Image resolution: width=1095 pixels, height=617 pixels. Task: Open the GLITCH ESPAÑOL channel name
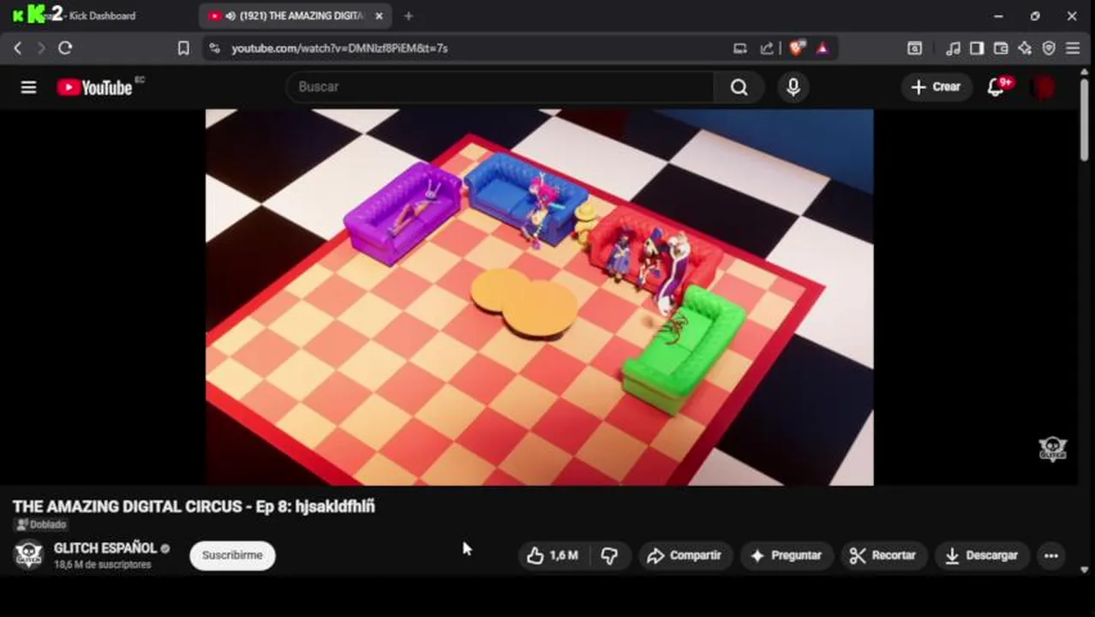pos(105,548)
